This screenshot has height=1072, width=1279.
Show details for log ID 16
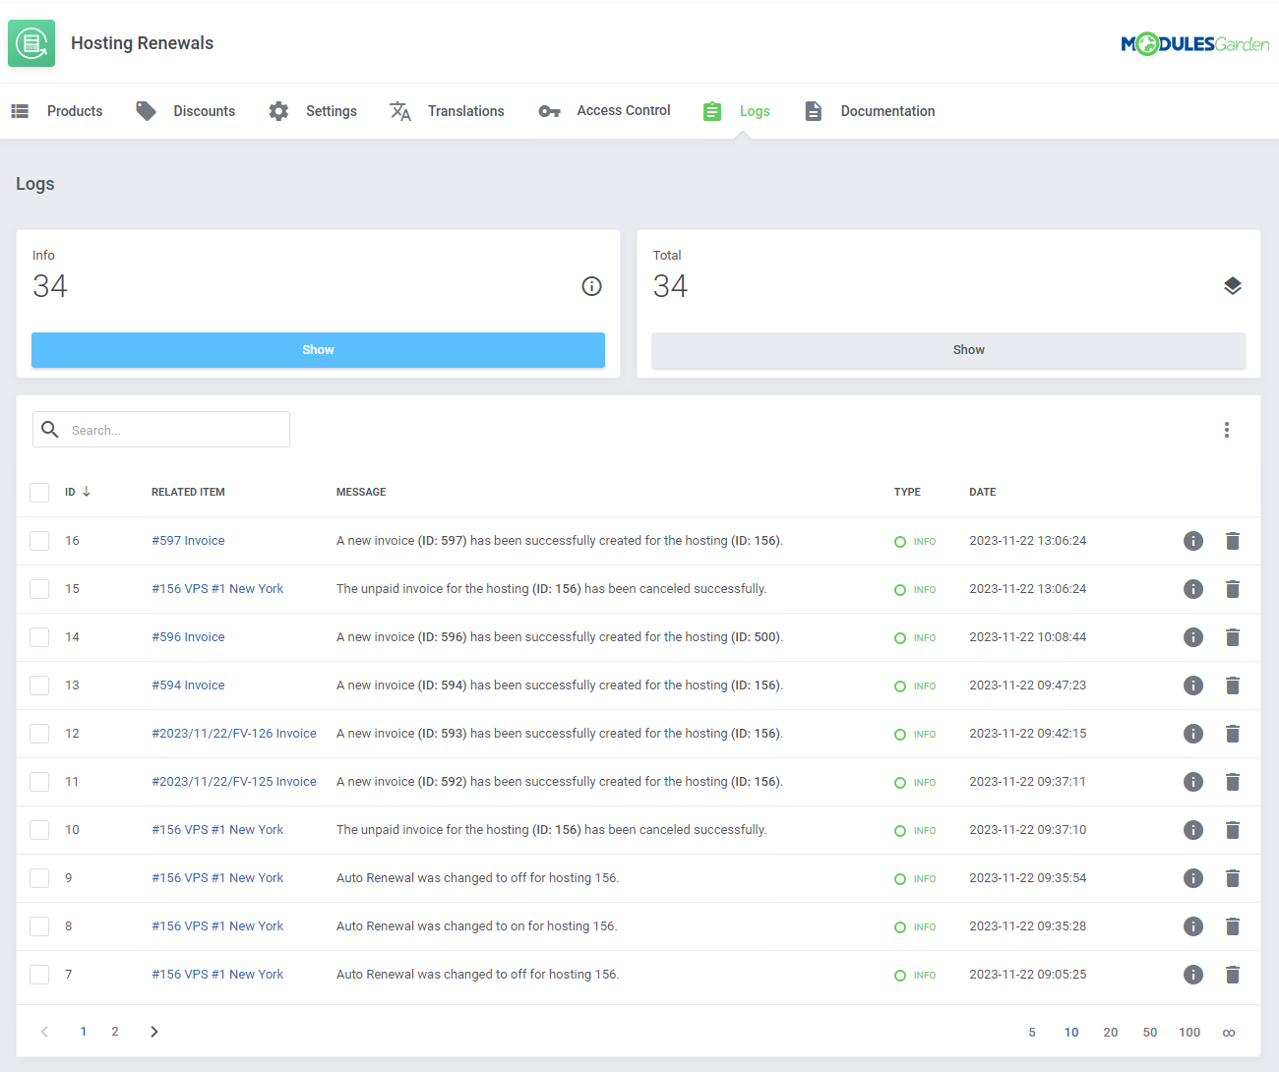[1193, 541]
